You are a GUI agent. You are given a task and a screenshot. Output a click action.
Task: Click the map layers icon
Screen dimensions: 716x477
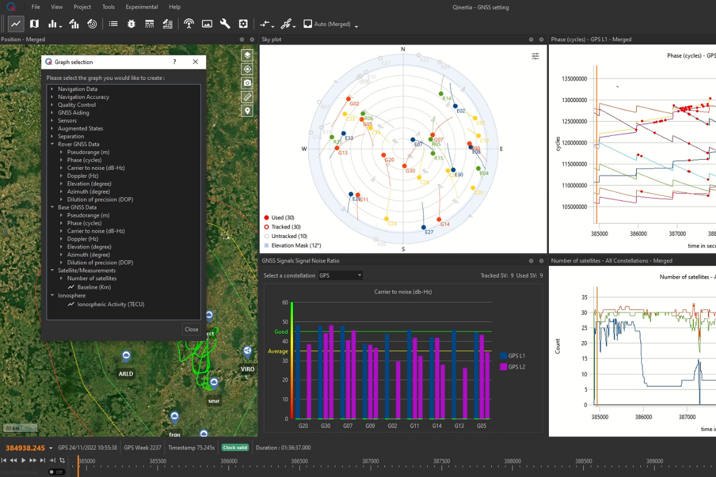pos(247,55)
